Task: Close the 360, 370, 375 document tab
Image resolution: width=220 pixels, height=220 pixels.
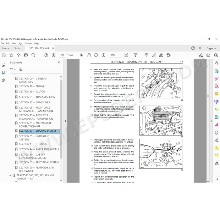Action: click(53, 48)
